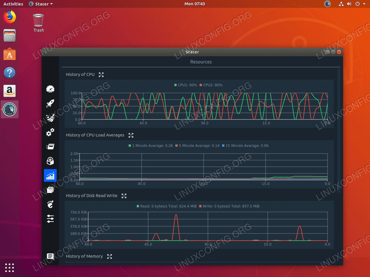Viewport: 370px width, 277px height.
Task: Launch Firefox from the dock
Action: 10,17
